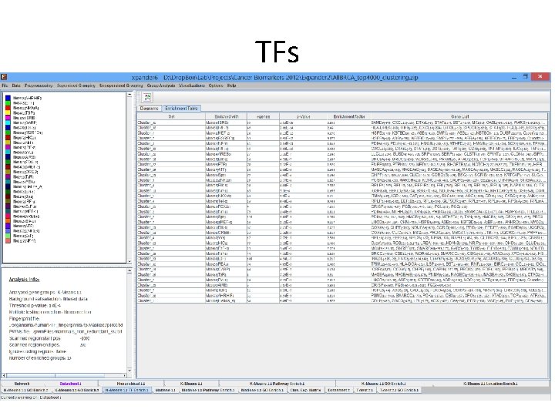This screenshot has width=555, height=416.
Task: Click the Number of enriched groups line
Action: [x=40, y=358]
